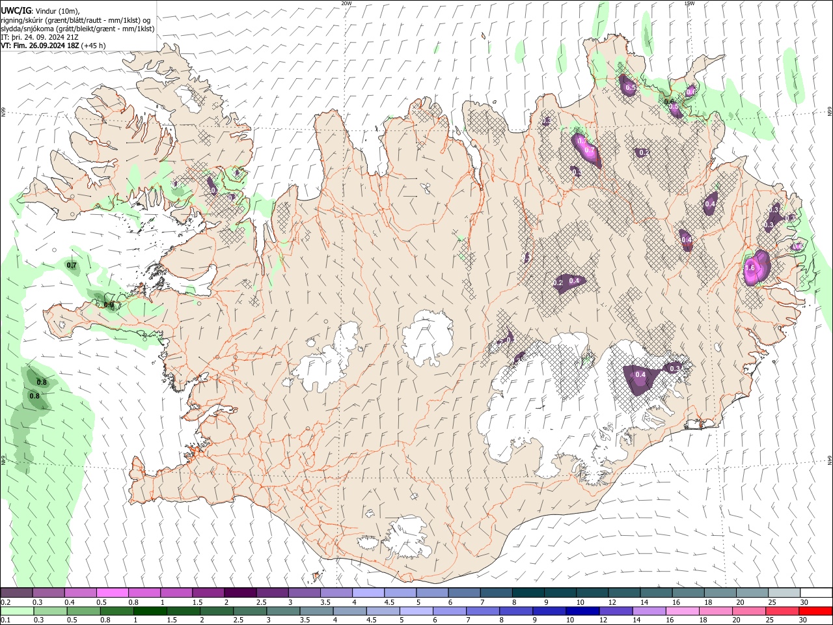Select the dark mauve 0.2 swatch in upper legend
This screenshot has height=625, width=833.
point(16,592)
